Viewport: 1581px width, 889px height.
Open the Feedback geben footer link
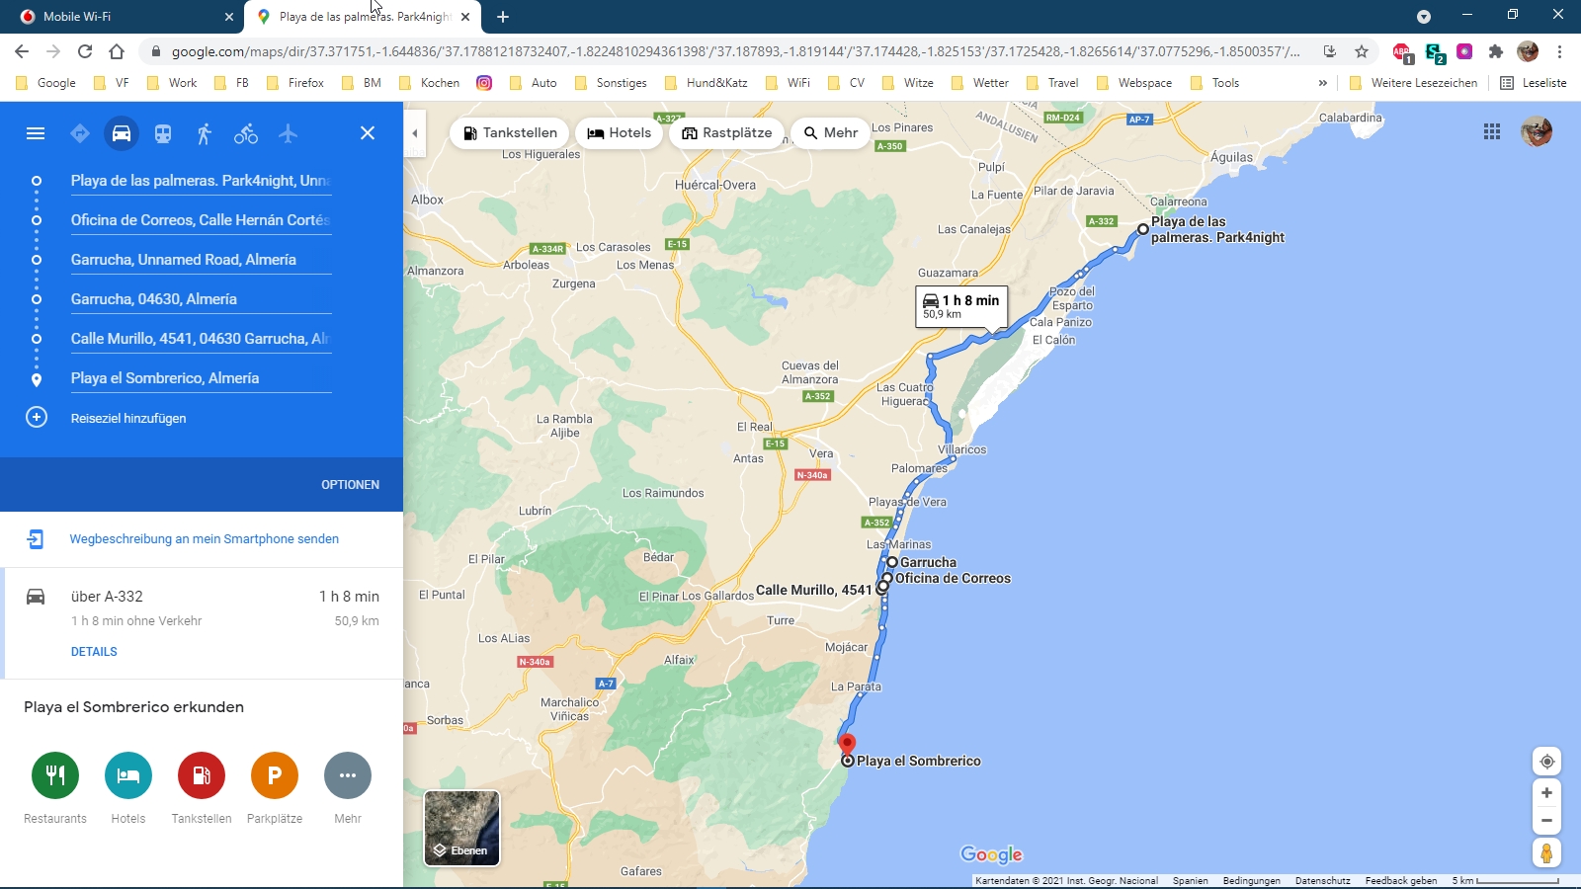pyautogui.click(x=1401, y=880)
